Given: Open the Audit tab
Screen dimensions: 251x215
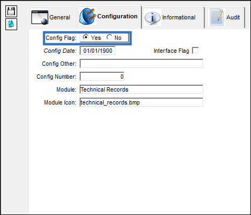Looking at the screenshot, I should 225,17.
